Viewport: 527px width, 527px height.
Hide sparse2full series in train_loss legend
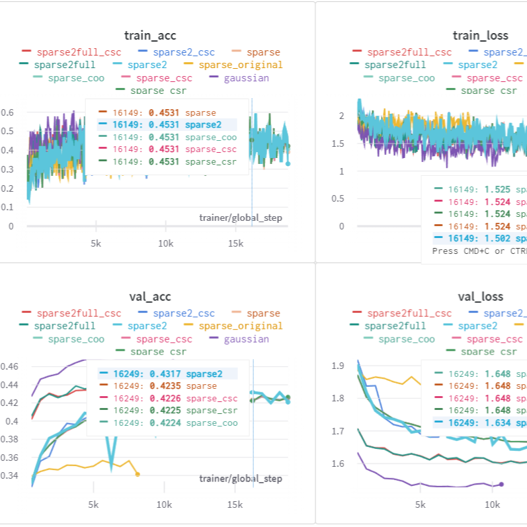click(x=395, y=65)
